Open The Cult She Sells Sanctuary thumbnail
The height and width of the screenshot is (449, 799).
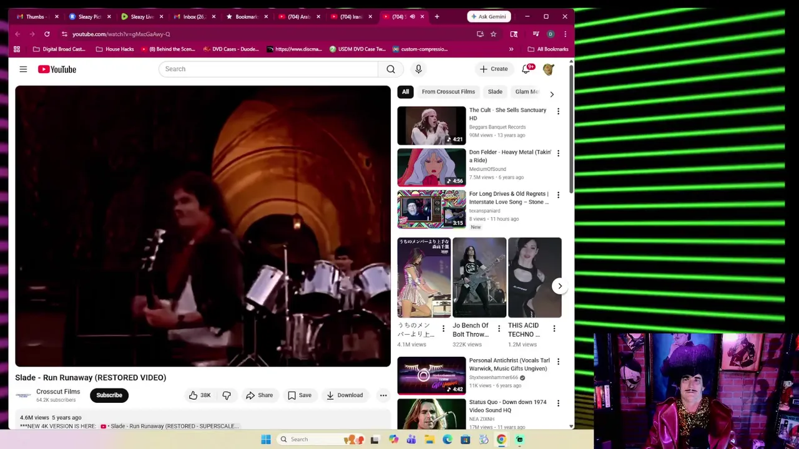point(431,125)
